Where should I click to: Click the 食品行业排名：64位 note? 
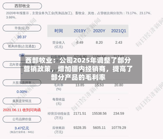[22, 132]
